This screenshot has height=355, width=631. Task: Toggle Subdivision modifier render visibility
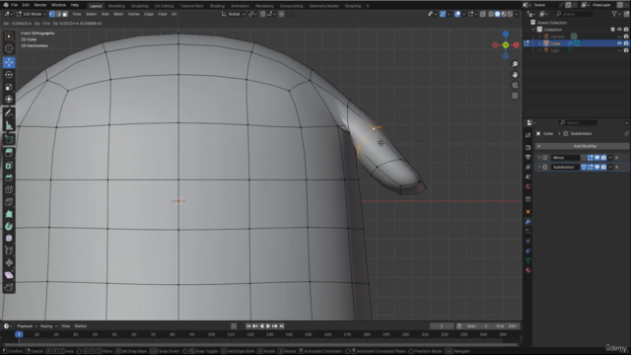(x=603, y=167)
